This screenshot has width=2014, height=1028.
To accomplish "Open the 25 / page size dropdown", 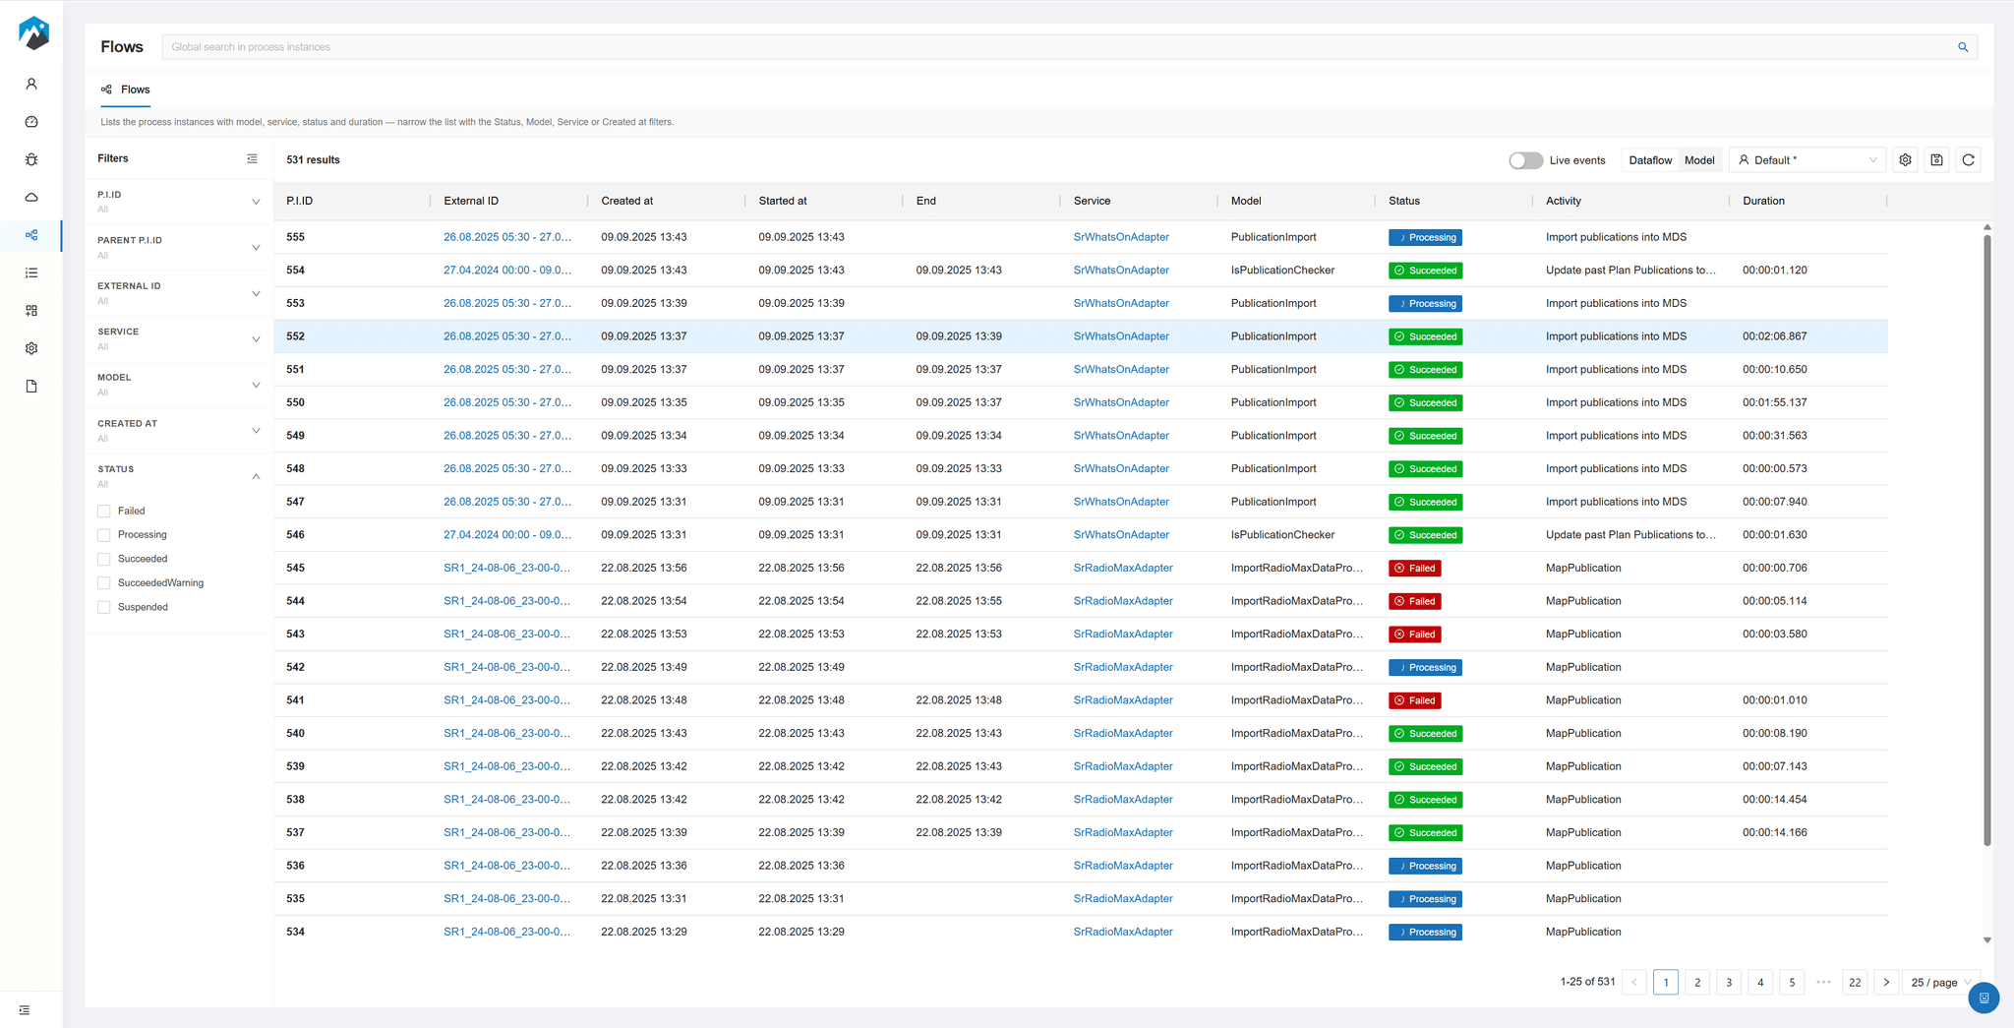I will pyautogui.click(x=1940, y=982).
